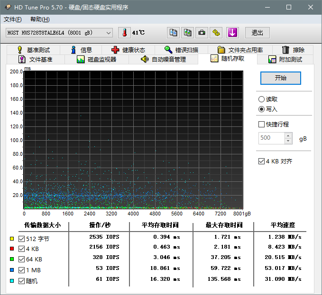Switch to the 健康状态 tab
Viewport: 322px width, 295px height.
click(x=128, y=50)
